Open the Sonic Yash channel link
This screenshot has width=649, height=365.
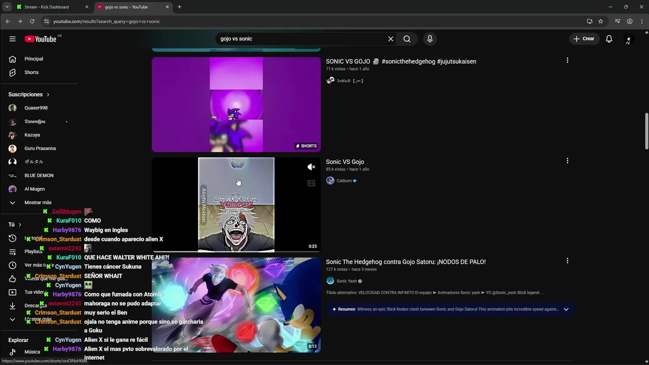[347, 281]
